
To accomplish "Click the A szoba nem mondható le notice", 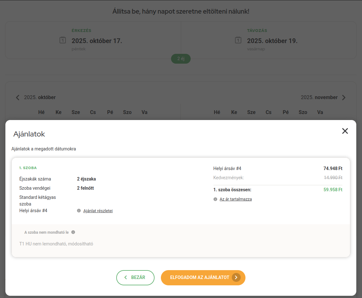I will tap(47, 232).
